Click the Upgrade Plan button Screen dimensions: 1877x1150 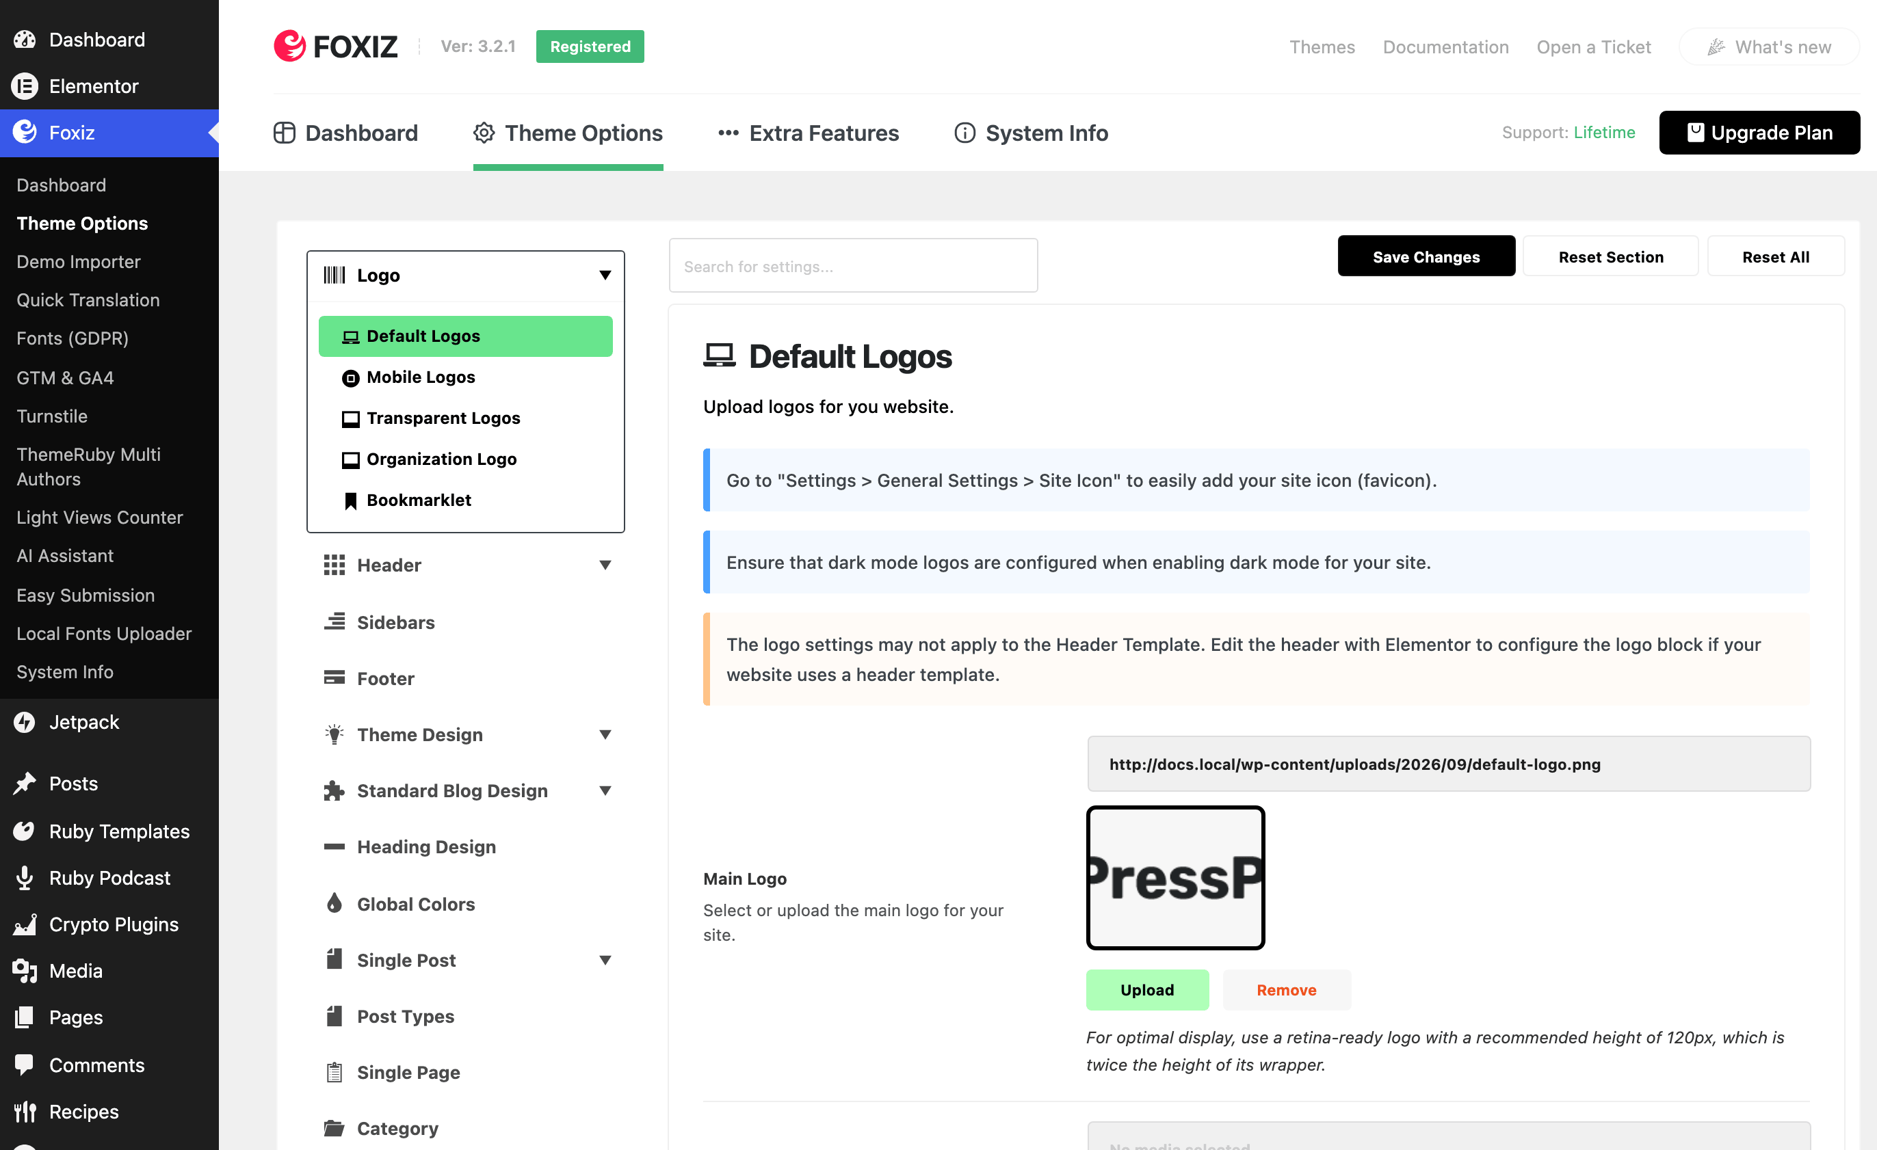[x=1759, y=133]
